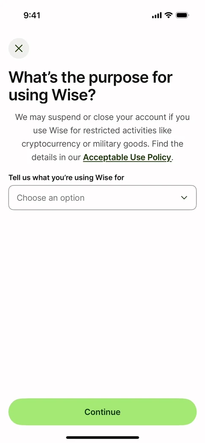Tap heading line What's the purpose for

[x=91, y=78]
